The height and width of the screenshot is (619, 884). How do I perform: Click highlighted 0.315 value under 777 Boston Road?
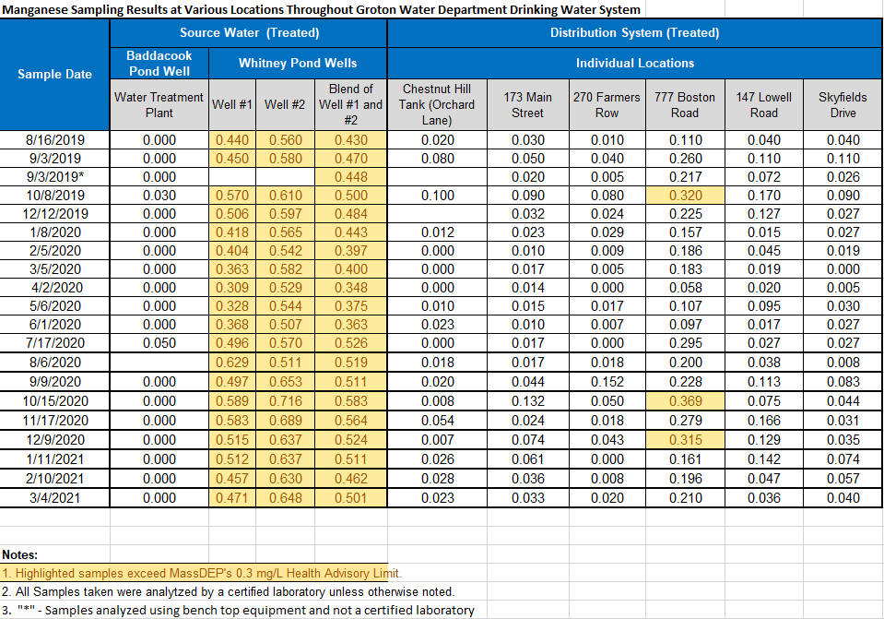click(x=685, y=439)
